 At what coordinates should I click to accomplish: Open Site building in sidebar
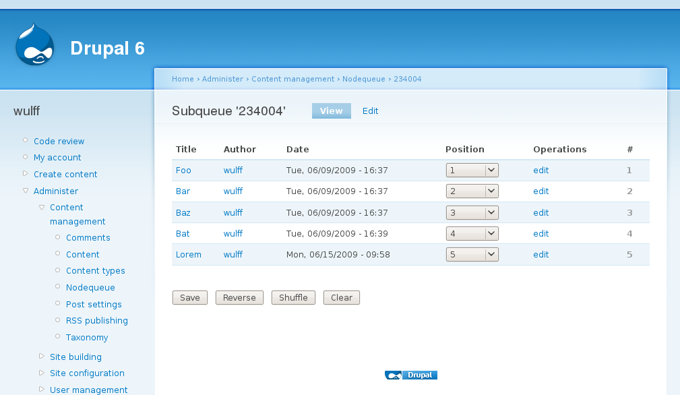[75, 357]
